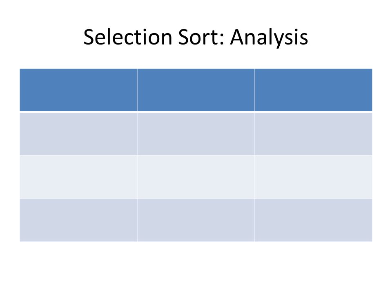Screen dimensions: 392x294
Task: Click divider between second and third header cells
Action: [x=254, y=90]
